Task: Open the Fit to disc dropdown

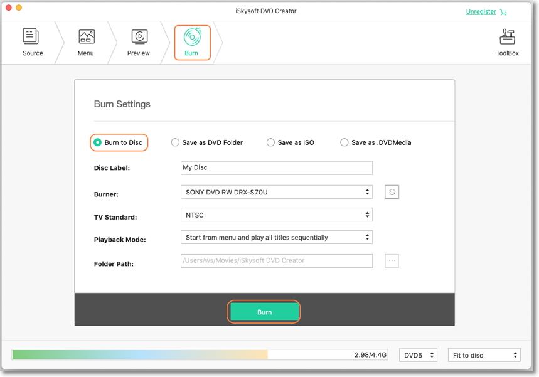Action: [x=484, y=355]
